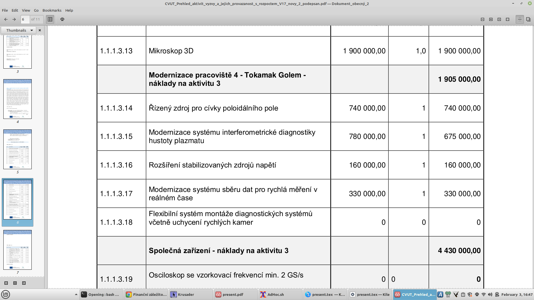Zoom out using the top toolbar minus icon
Screen dimensions: 534x300
483,19
